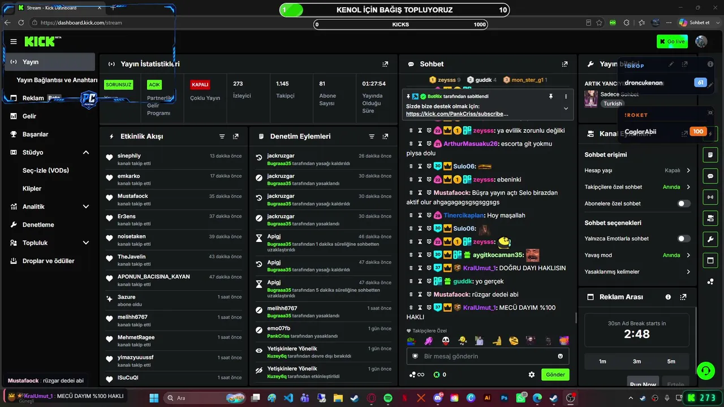This screenshot has width=724, height=407.
Task: Open the hamburger menu beside the Kick logo
Action: click(x=14, y=41)
